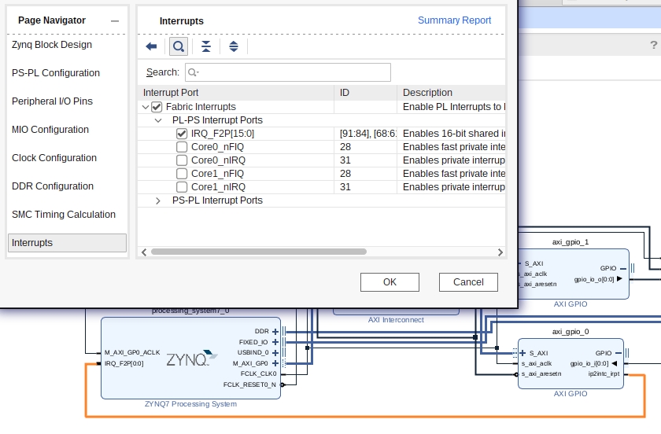
Task: Select gpio_io_i[0:0] pin on axi_gpio_0
Action: (x=589, y=364)
